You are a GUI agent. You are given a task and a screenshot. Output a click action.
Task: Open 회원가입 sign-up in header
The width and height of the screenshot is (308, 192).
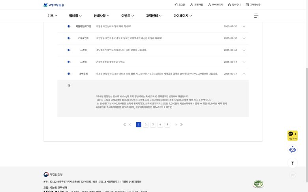(x=196, y=5)
